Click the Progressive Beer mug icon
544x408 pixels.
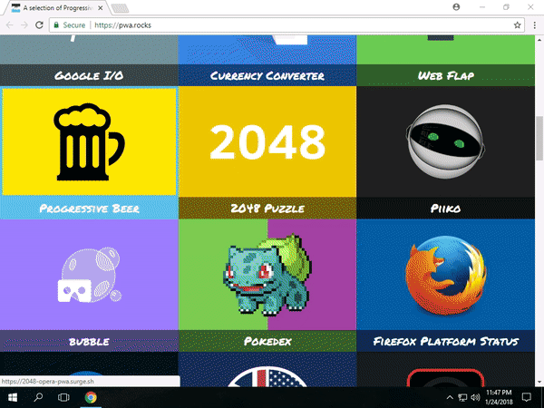89,142
